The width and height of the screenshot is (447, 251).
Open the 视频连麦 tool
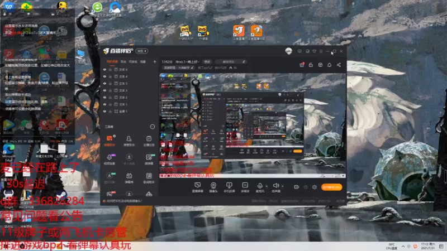point(110,160)
